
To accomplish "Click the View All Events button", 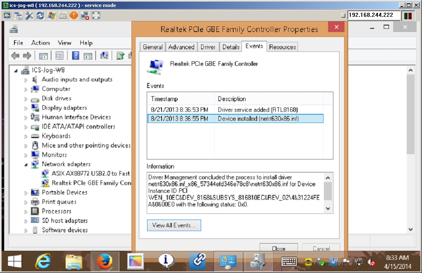I will [x=174, y=225].
